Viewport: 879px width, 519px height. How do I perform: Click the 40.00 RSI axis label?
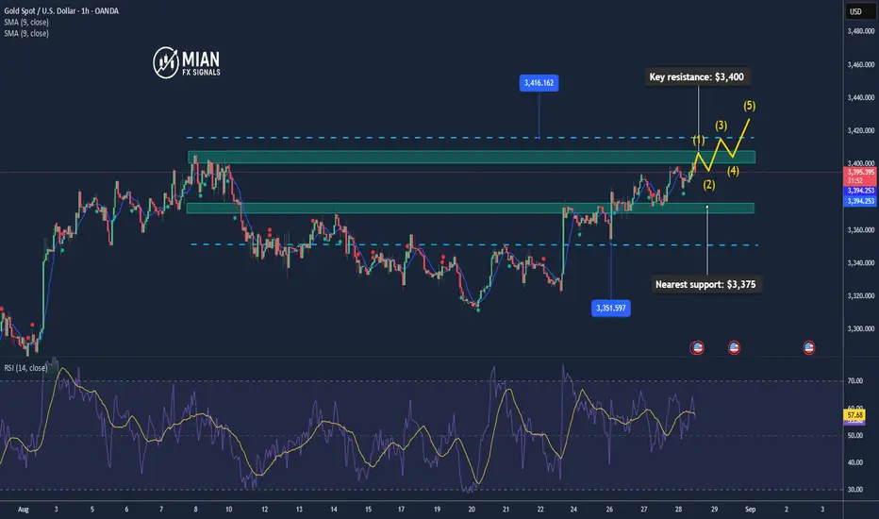pyautogui.click(x=854, y=463)
